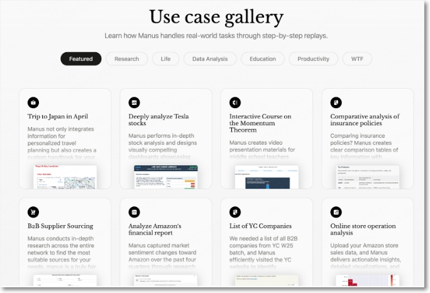Open Comparative analysis of insurance policies title

[365, 119]
